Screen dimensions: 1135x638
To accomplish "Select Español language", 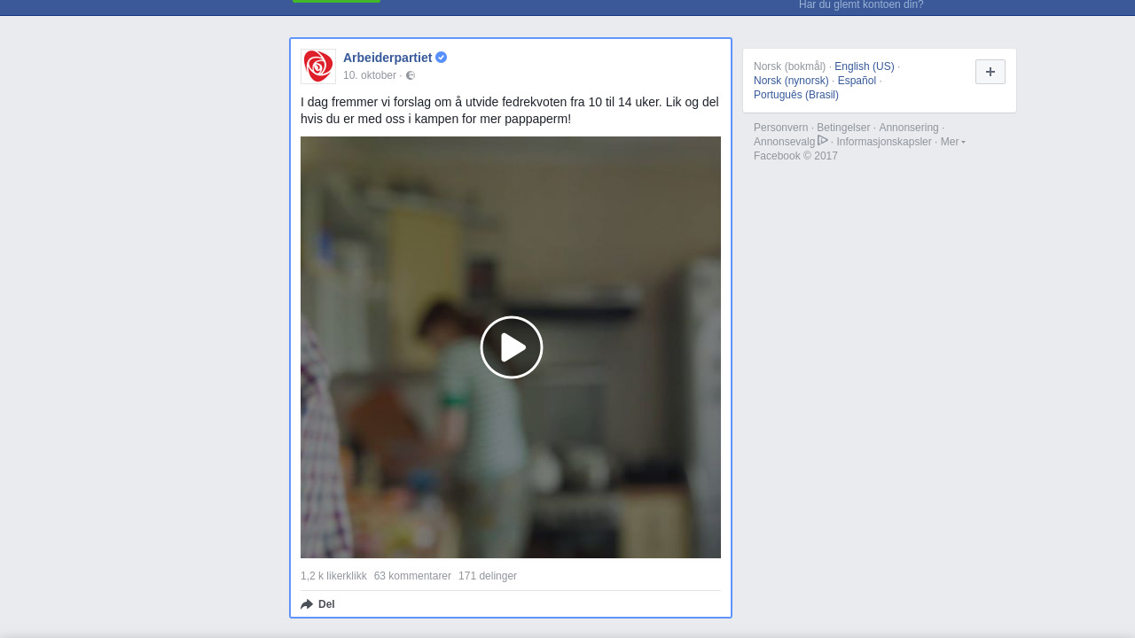I will [857, 81].
